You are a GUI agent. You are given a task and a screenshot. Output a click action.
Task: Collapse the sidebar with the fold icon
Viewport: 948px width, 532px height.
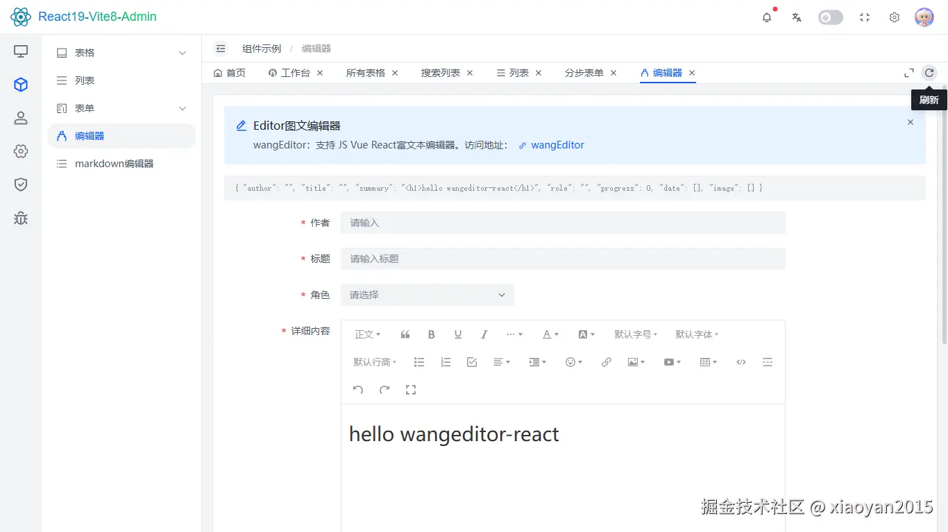221,49
